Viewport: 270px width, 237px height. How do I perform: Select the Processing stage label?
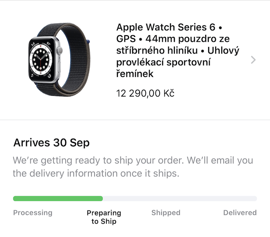(x=33, y=213)
